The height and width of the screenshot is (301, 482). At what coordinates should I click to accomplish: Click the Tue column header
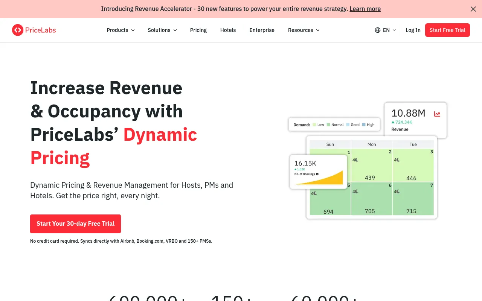(x=413, y=144)
